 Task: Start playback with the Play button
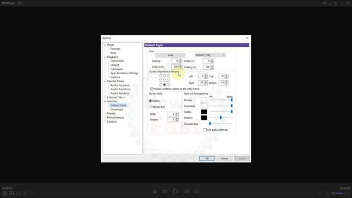coord(176,191)
